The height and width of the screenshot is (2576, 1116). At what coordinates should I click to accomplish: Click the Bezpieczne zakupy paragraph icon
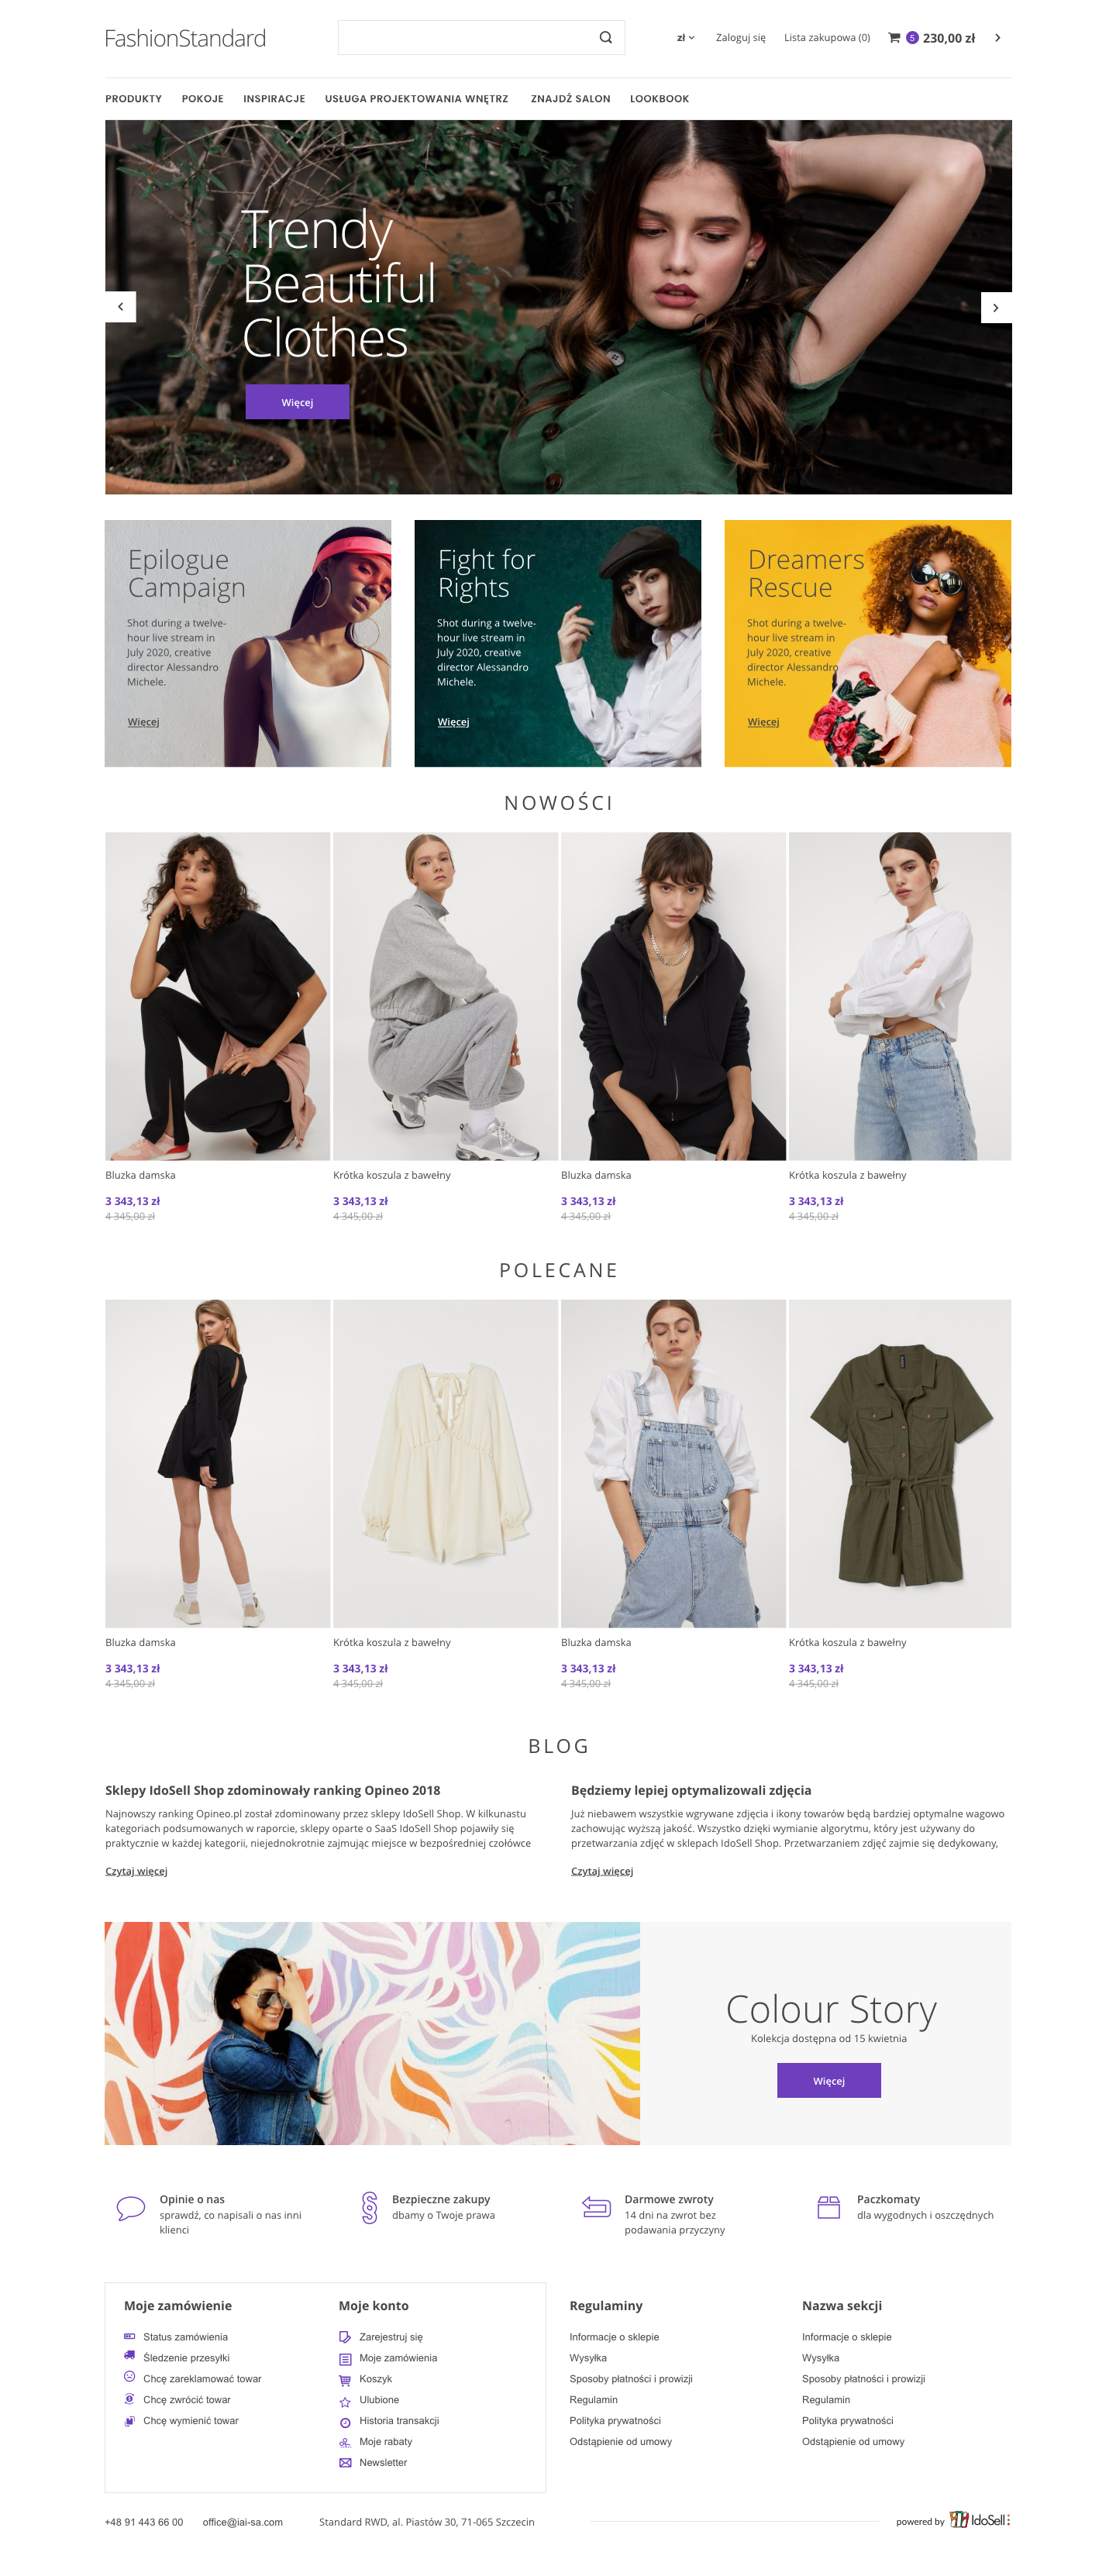tap(369, 2207)
